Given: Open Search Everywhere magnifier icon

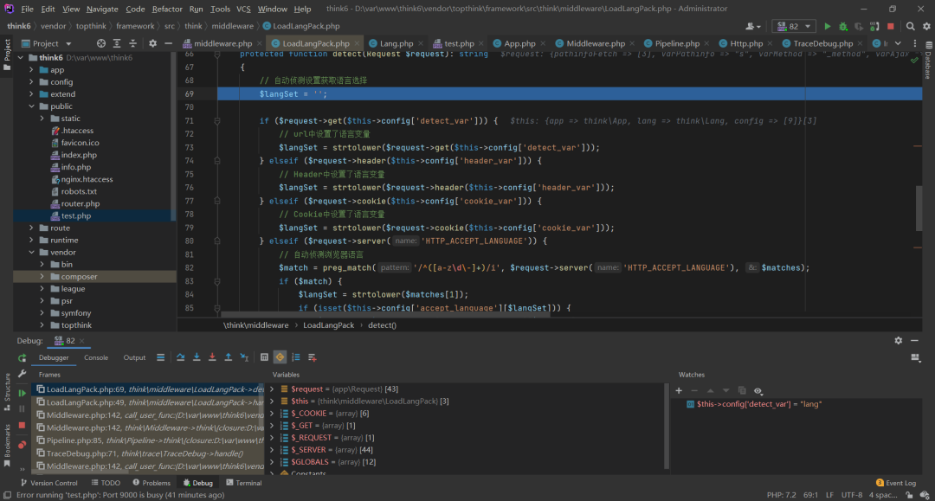Looking at the screenshot, I should [910, 26].
